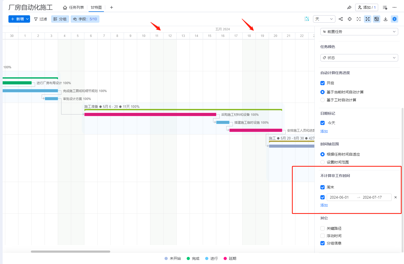Locate today with the crosshair icon

click(350, 19)
